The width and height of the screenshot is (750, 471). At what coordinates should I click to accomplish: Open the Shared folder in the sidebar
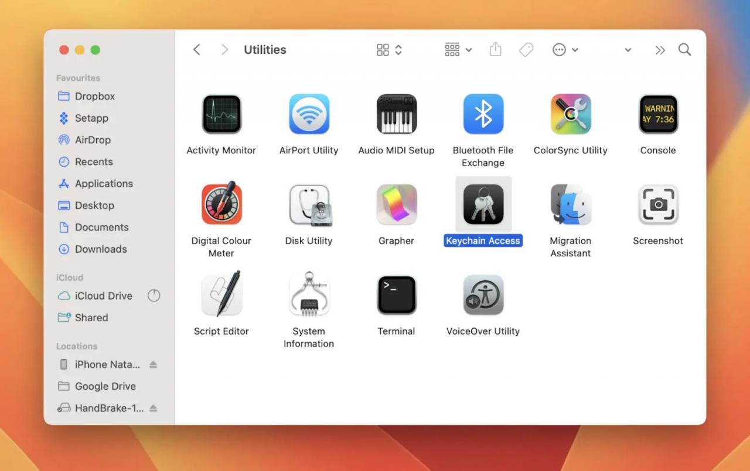(x=91, y=318)
